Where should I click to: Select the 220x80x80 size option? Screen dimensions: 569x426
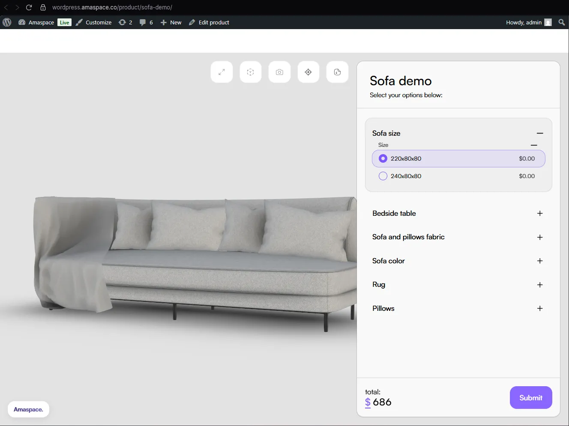tap(383, 158)
